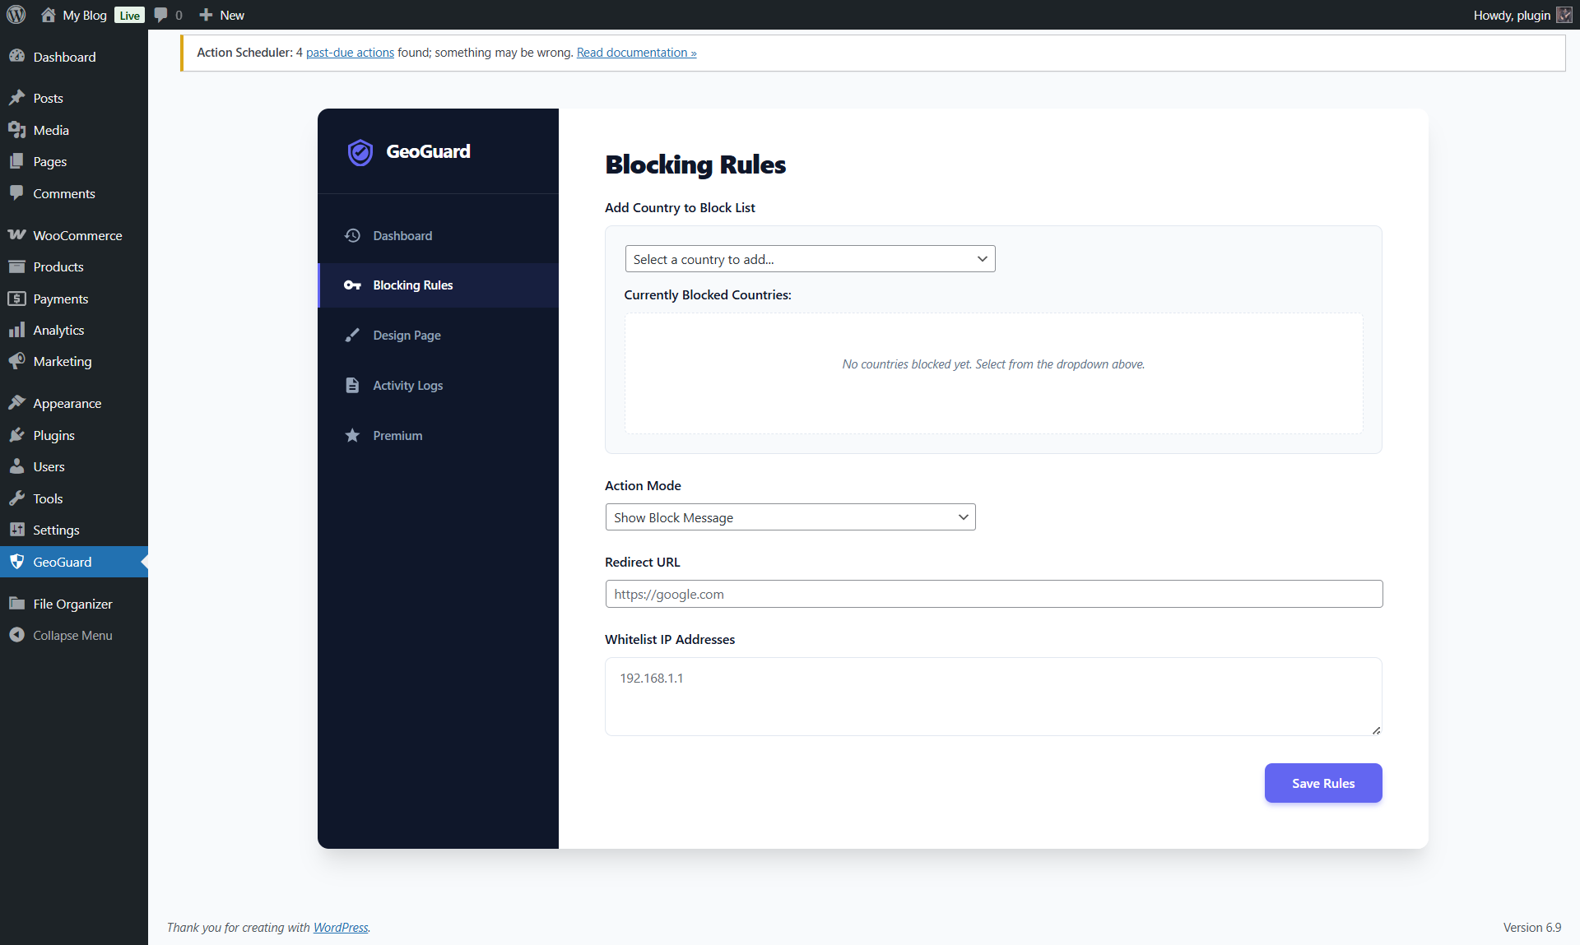This screenshot has height=945, width=1580.
Task: Switch to the Settings menu item
Action: (55, 530)
